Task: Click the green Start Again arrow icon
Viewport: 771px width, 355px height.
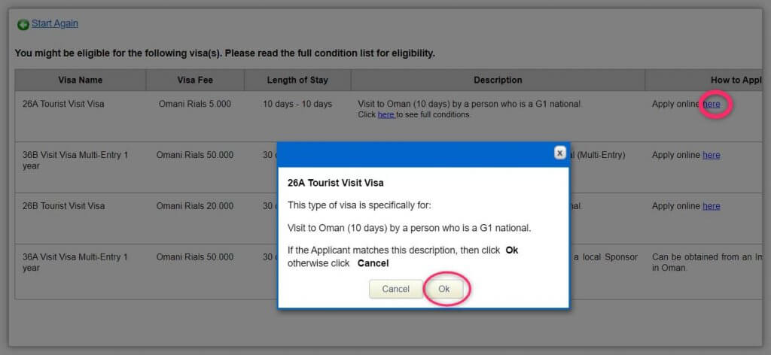Action: (23, 25)
